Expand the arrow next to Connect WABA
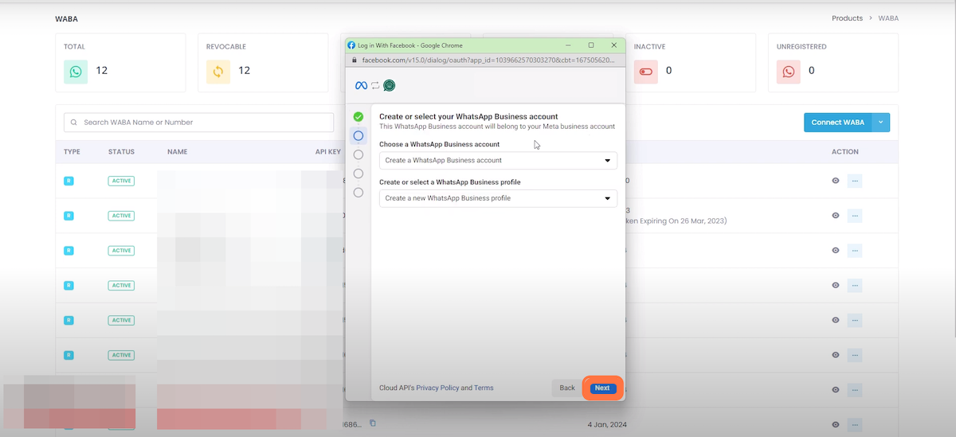 pyautogui.click(x=881, y=123)
